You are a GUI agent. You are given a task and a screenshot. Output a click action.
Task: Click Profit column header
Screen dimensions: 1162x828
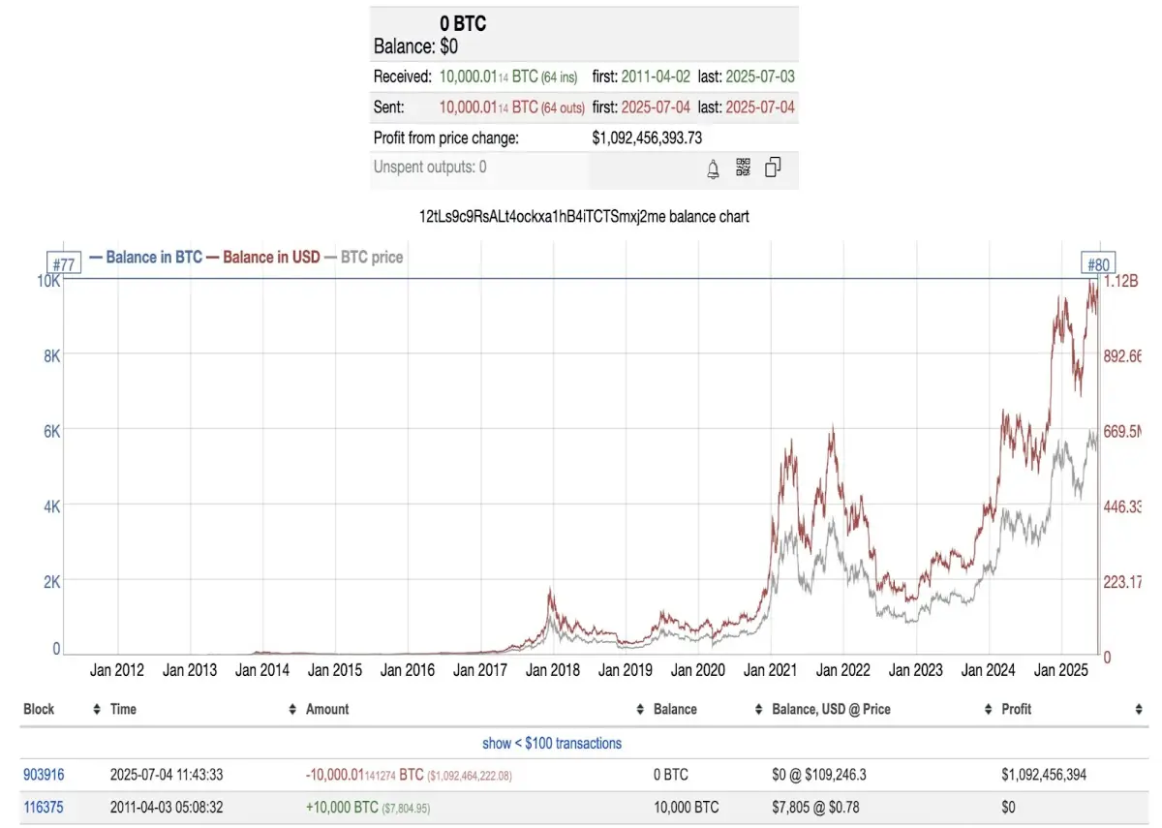click(x=1017, y=710)
